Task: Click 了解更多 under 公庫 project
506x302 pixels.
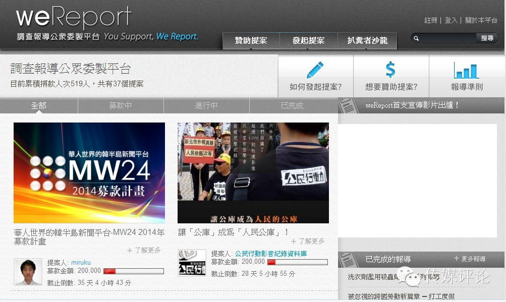Action: tap(308, 241)
